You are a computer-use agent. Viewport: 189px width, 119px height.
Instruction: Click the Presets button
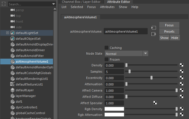[169, 31]
